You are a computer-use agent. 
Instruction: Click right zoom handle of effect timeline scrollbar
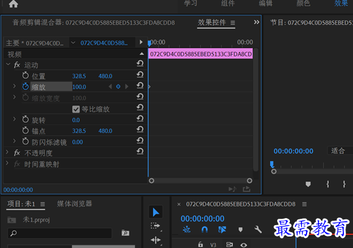tap(249, 181)
